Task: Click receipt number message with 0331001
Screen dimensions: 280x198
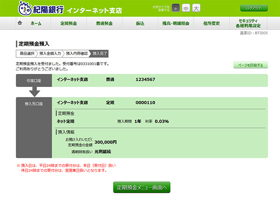Action: 62,63
